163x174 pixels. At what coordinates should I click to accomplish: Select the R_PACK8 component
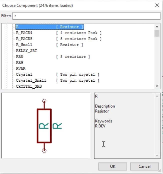(x=59, y=39)
